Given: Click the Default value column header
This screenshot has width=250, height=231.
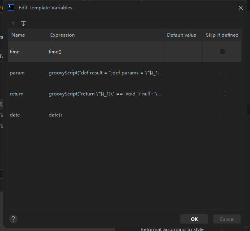Looking at the screenshot, I should [181, 35].
